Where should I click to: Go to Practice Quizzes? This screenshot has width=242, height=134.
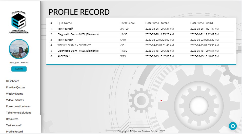coord(16,87)
